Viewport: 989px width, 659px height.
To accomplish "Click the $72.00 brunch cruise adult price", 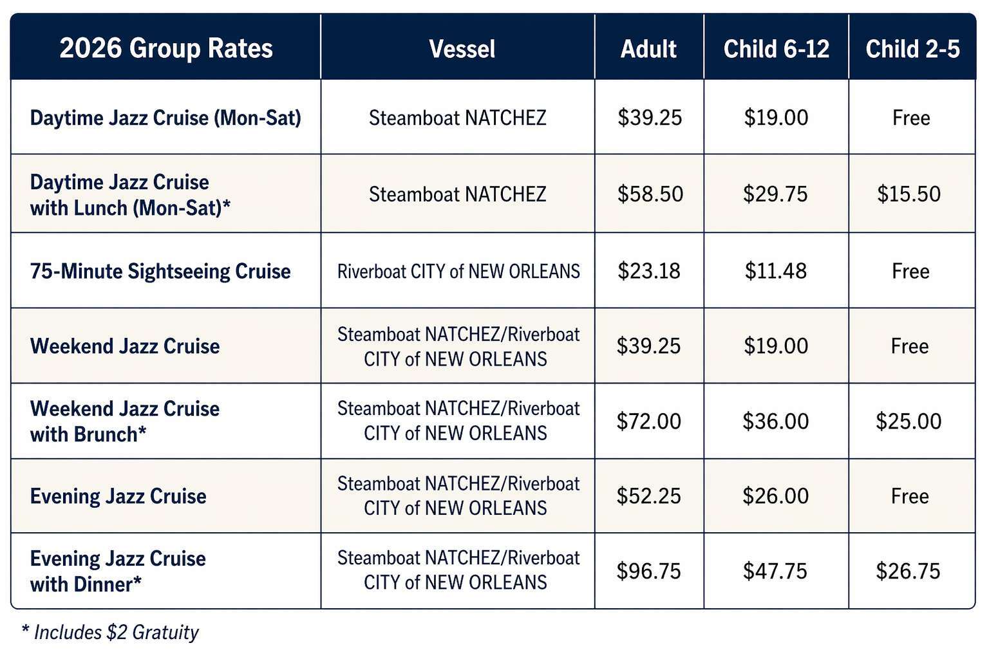I will [648, 421].
